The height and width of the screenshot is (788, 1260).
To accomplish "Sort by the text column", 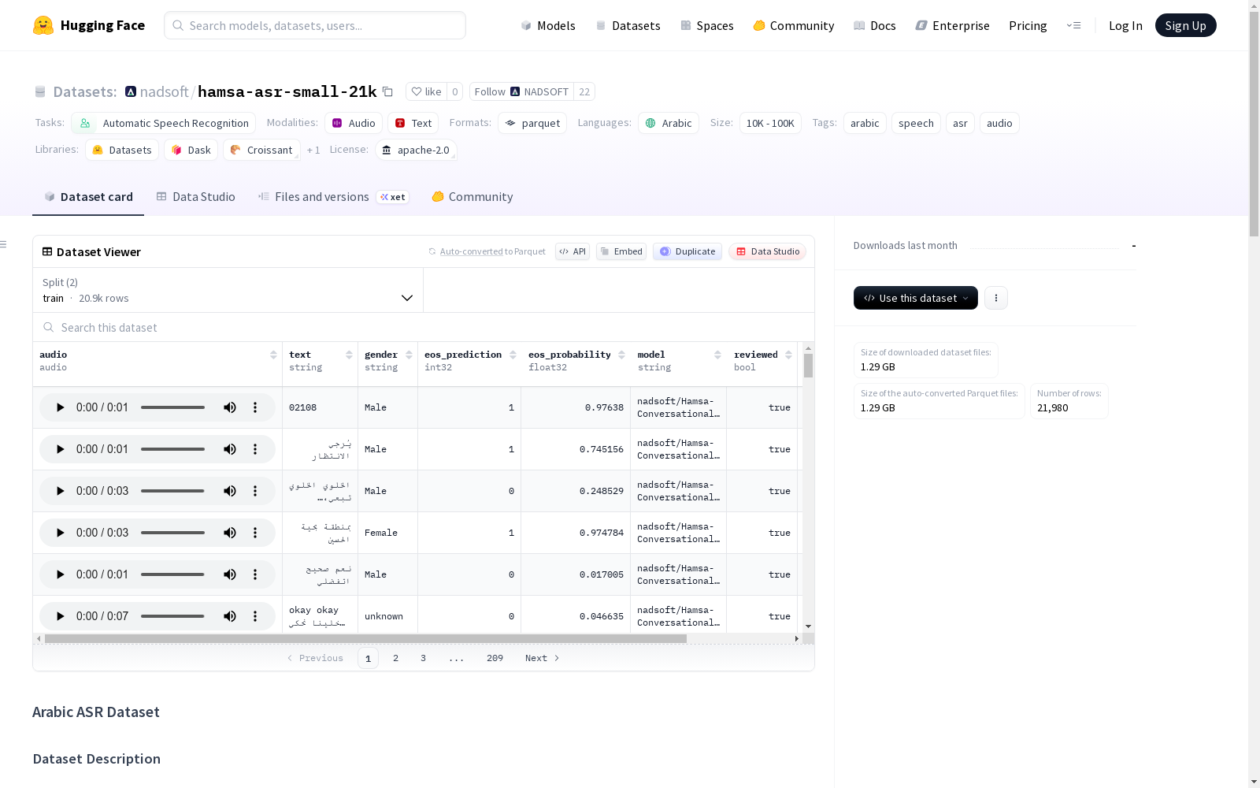I will (x=349, y=355).
